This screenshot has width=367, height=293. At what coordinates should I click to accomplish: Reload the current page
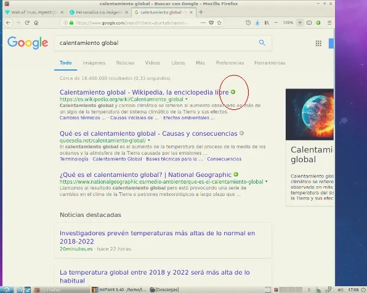[27, 23]
